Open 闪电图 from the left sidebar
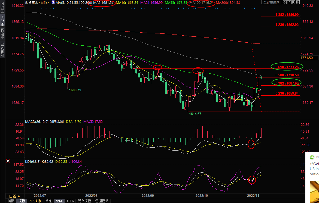This screenshot has height=203, width=319. pos(2,34)
